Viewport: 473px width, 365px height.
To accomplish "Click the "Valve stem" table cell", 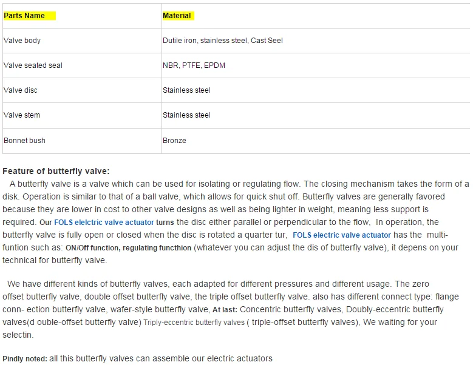I will (x=22, y=115).
